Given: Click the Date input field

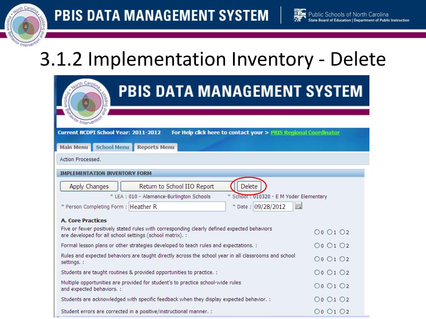Looking at the screenshot, I should tap(273, 206).
